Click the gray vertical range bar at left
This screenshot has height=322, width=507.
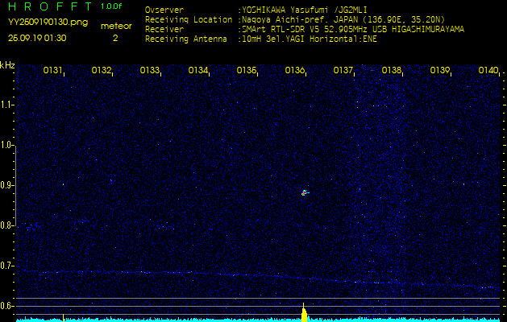[15, 185]
